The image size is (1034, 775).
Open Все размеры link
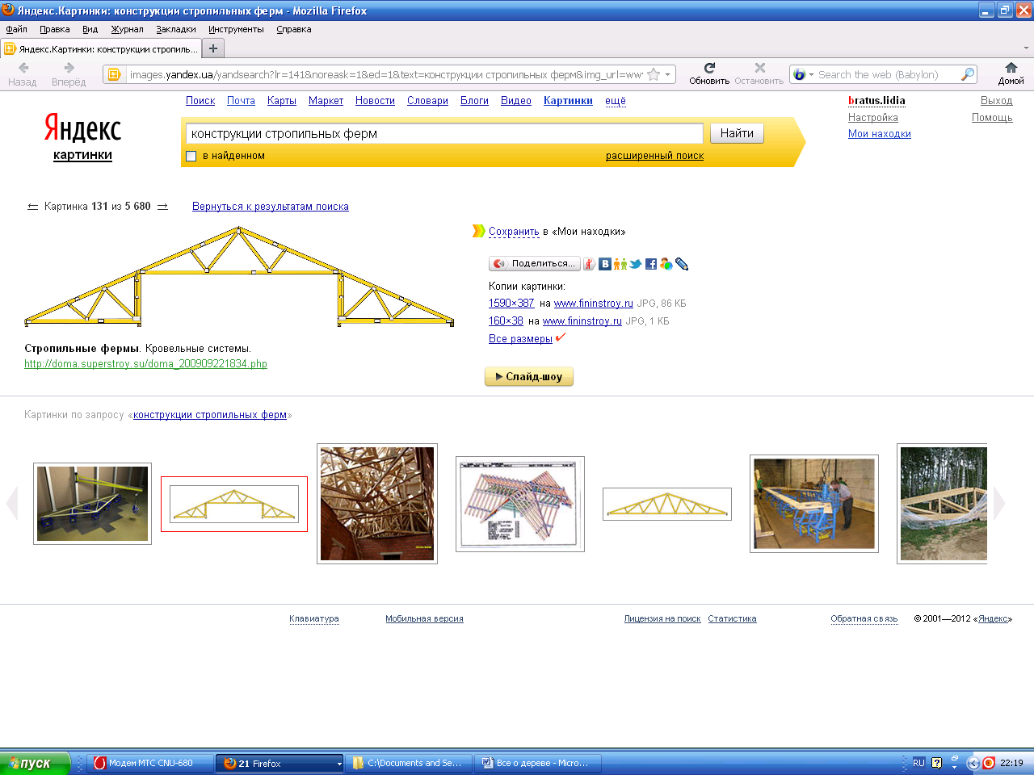pos(520,339)
